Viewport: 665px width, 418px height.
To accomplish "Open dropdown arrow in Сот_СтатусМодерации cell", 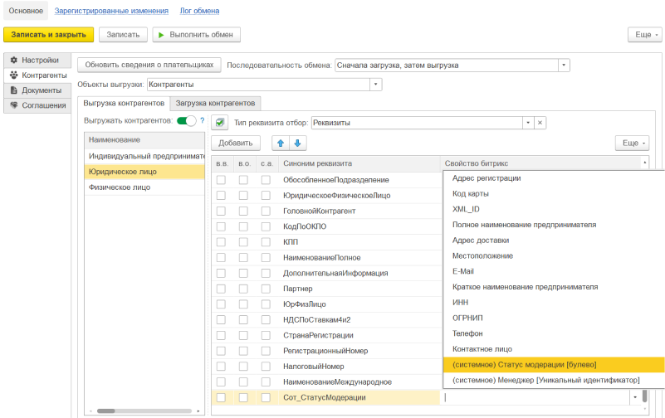I will tap(635, 397).
